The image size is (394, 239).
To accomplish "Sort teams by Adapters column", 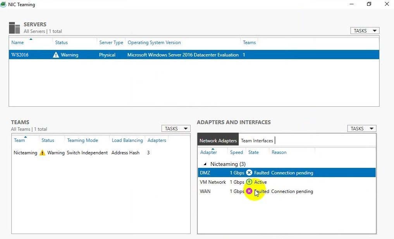I will pyautogui.click(x=157, y=140).
